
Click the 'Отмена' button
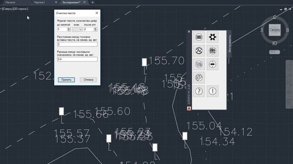click(88, 80)
